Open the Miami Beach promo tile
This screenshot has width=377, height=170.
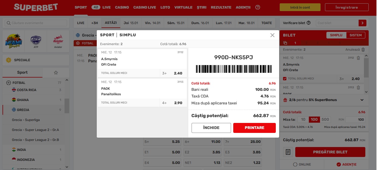point(14,41)
